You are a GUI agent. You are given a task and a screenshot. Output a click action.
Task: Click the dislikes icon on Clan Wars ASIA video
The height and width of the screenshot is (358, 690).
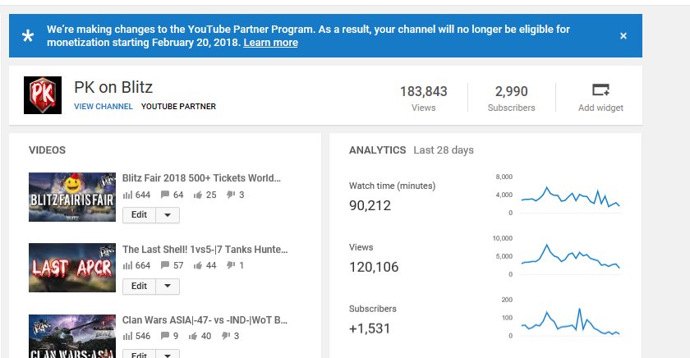(x=226, y=336)
